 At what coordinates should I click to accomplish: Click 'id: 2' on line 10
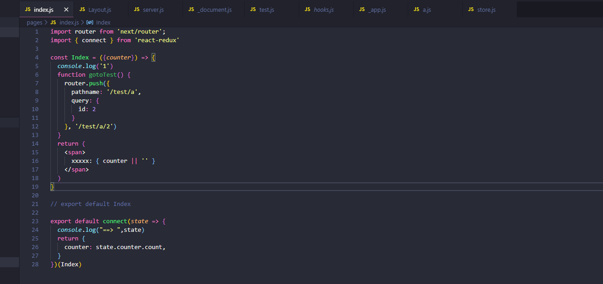(87, 109)
